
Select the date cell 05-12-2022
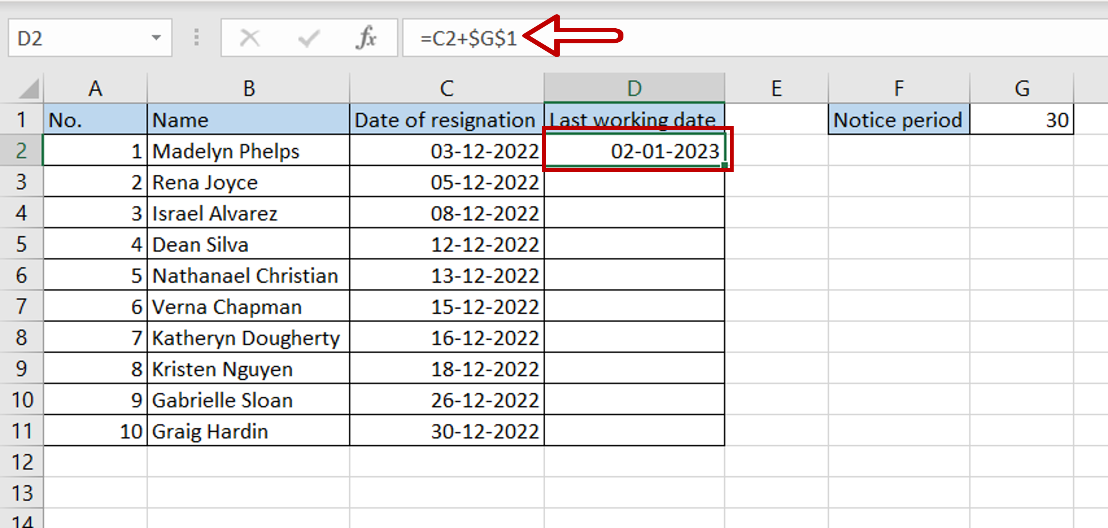click(x=447, y=182)
